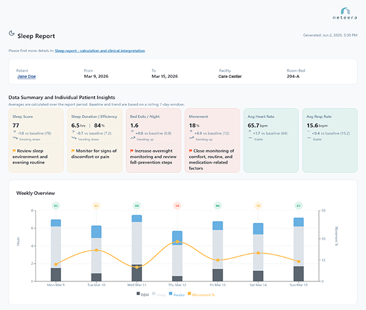The height and width of the screenshot is (310, 366).
Task: Open the Sleep report calculation and clinical interpretation link
Action: coord(100,51)
